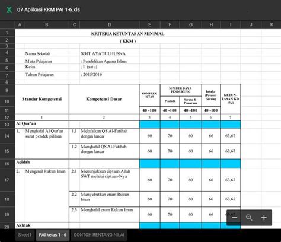Select column G header
The image size is (281, 242).
click(x=191, y=25)
